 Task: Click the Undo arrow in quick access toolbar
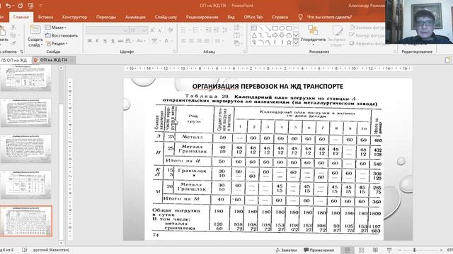coord(8,6)
